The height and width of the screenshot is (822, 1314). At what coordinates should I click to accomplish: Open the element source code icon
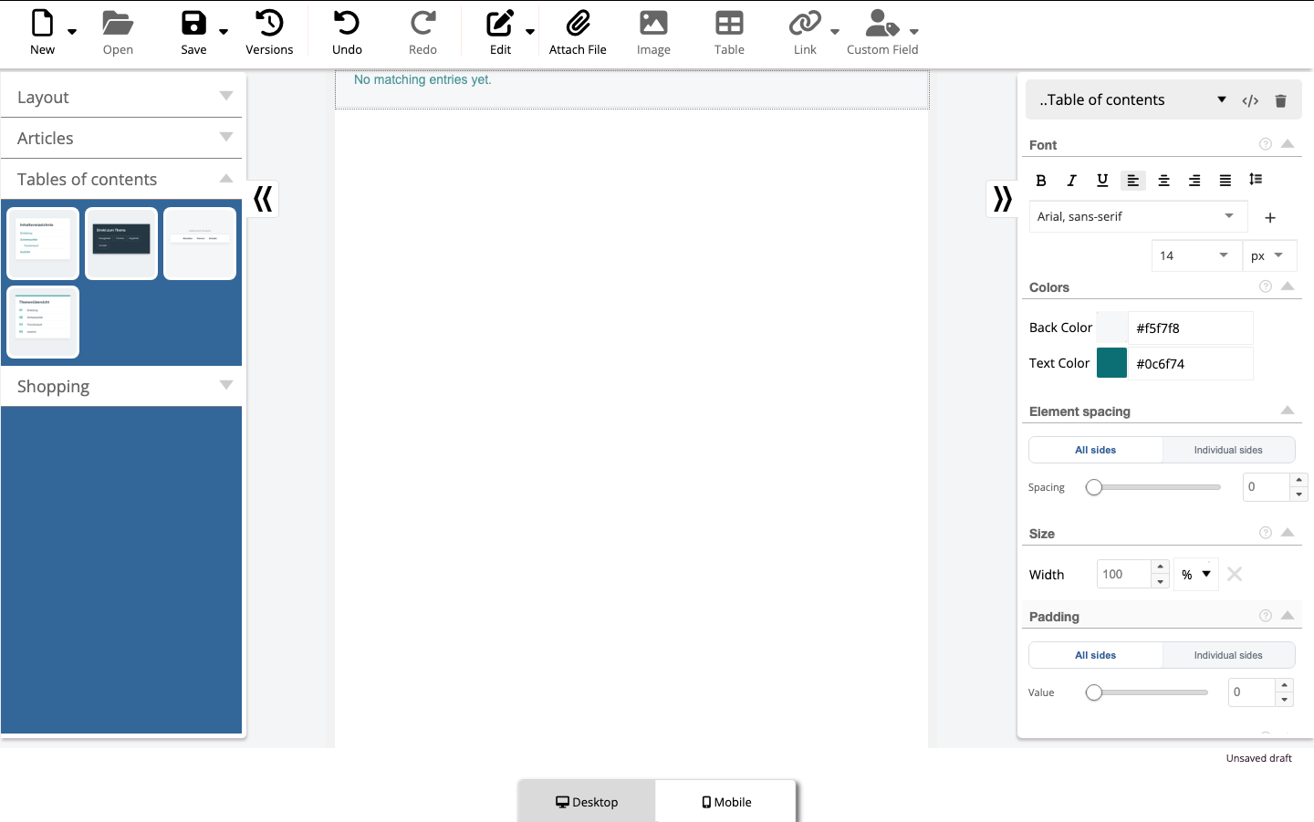(1250, 100)
